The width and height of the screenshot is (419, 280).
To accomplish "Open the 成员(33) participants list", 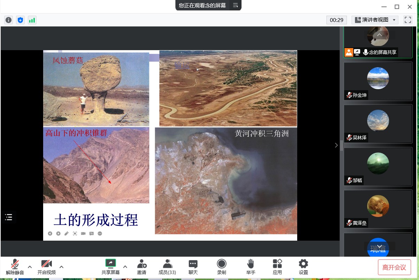I will [167, 267].
